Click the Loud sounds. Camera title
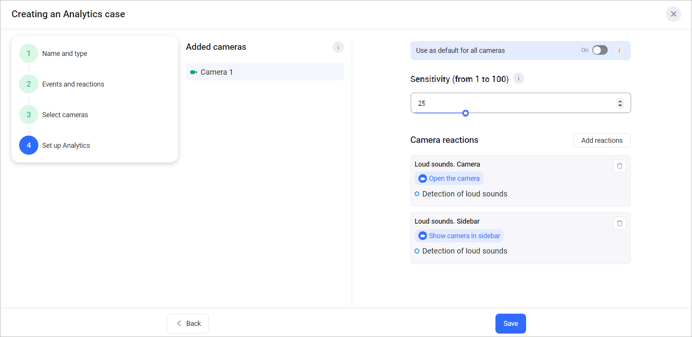692x337 pixels. [x=447, y=164]
